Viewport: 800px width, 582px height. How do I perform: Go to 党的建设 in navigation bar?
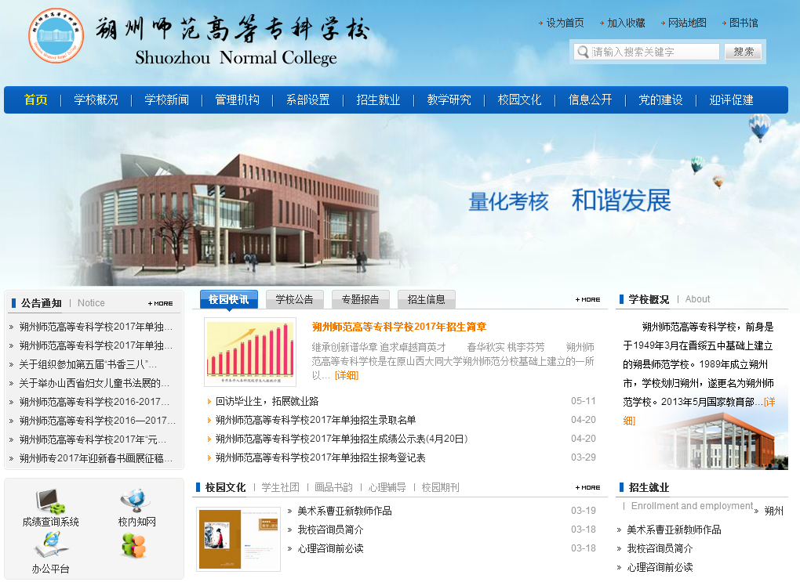click(660, 100)
